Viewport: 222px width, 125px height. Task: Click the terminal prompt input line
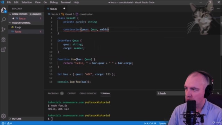[52, 119]
